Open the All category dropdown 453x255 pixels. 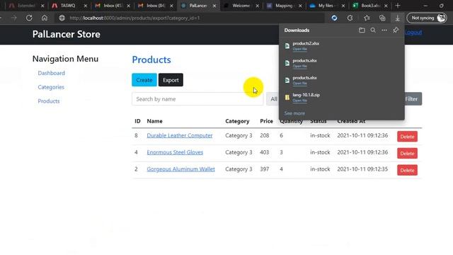click(273, 99)
